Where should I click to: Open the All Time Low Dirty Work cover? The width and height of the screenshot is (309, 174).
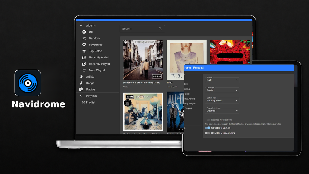coord(176,112)
